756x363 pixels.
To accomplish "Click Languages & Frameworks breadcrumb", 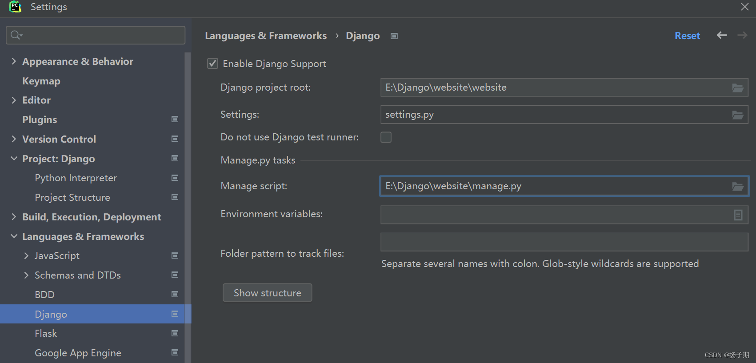I will coord(266,36).
